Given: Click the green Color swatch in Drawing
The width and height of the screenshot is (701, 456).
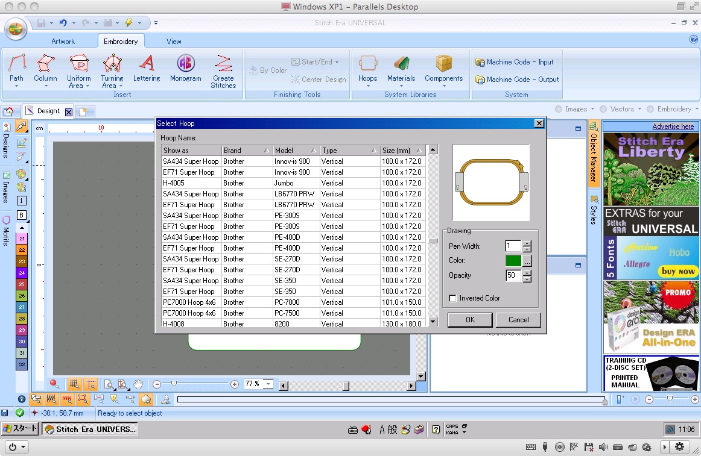Looking at the screenshot, I should (x=513, y=260).
